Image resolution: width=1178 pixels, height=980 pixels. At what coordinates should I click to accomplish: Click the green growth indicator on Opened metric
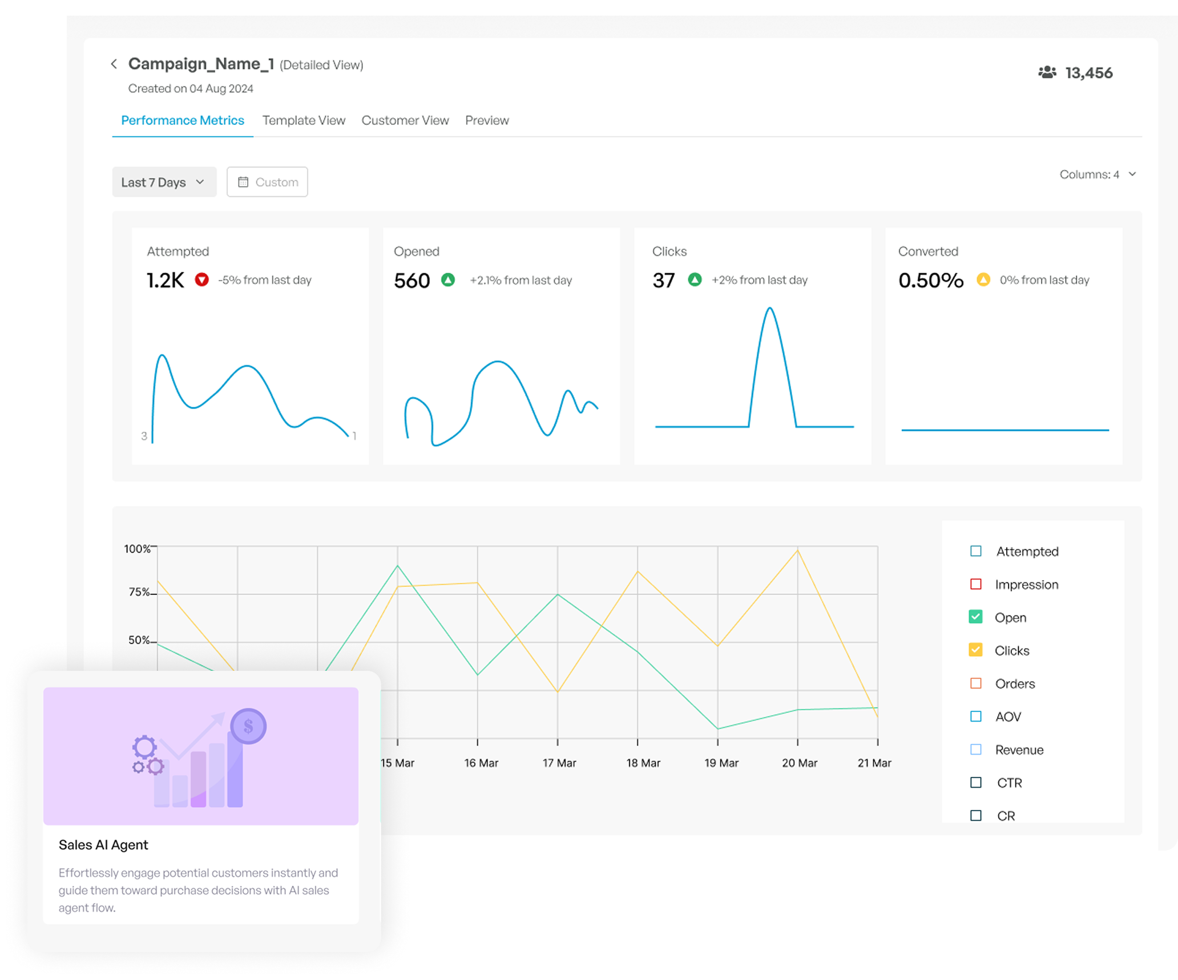tap(449, 280)
